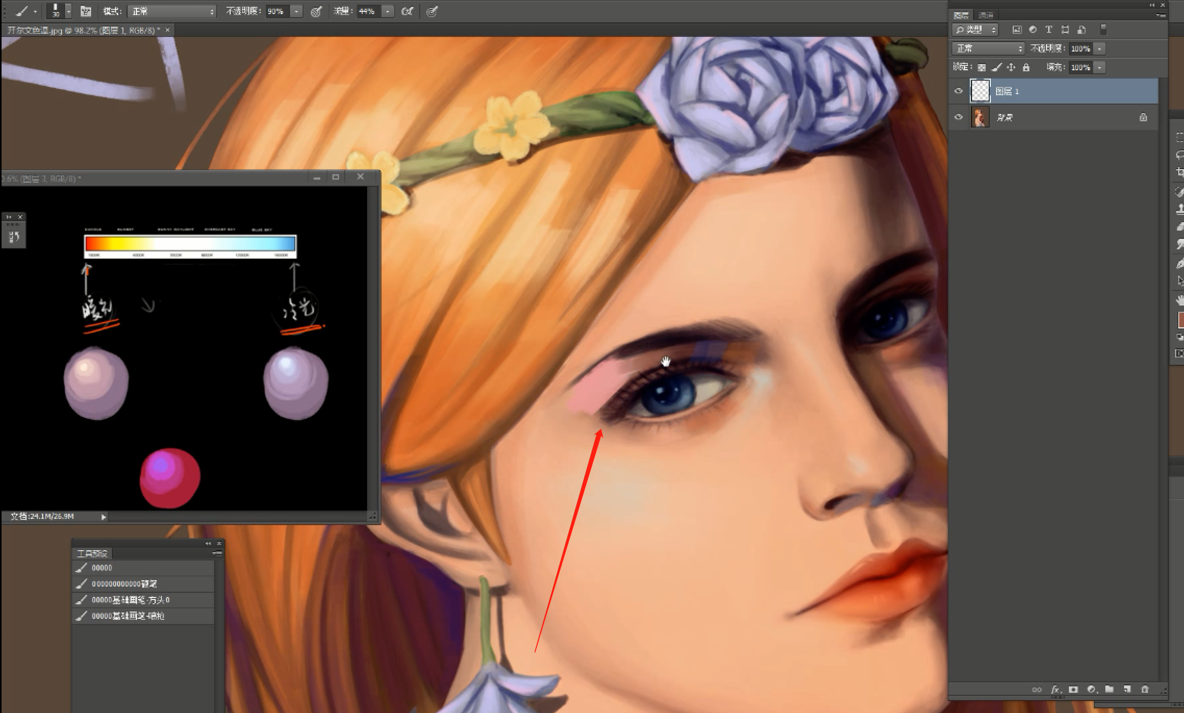
Task: Click the airbrush build-up icon
Action: [407, 11]
